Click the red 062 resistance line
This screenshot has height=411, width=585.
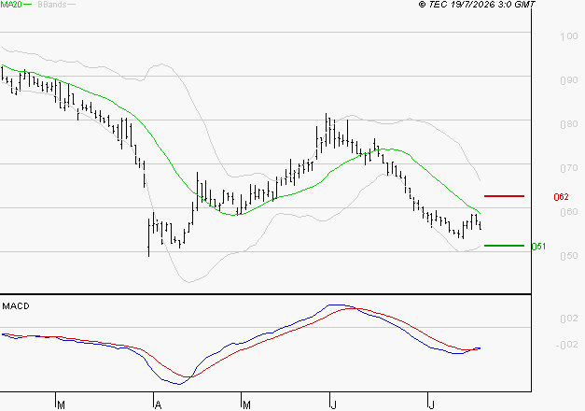[x=504, y=196]
